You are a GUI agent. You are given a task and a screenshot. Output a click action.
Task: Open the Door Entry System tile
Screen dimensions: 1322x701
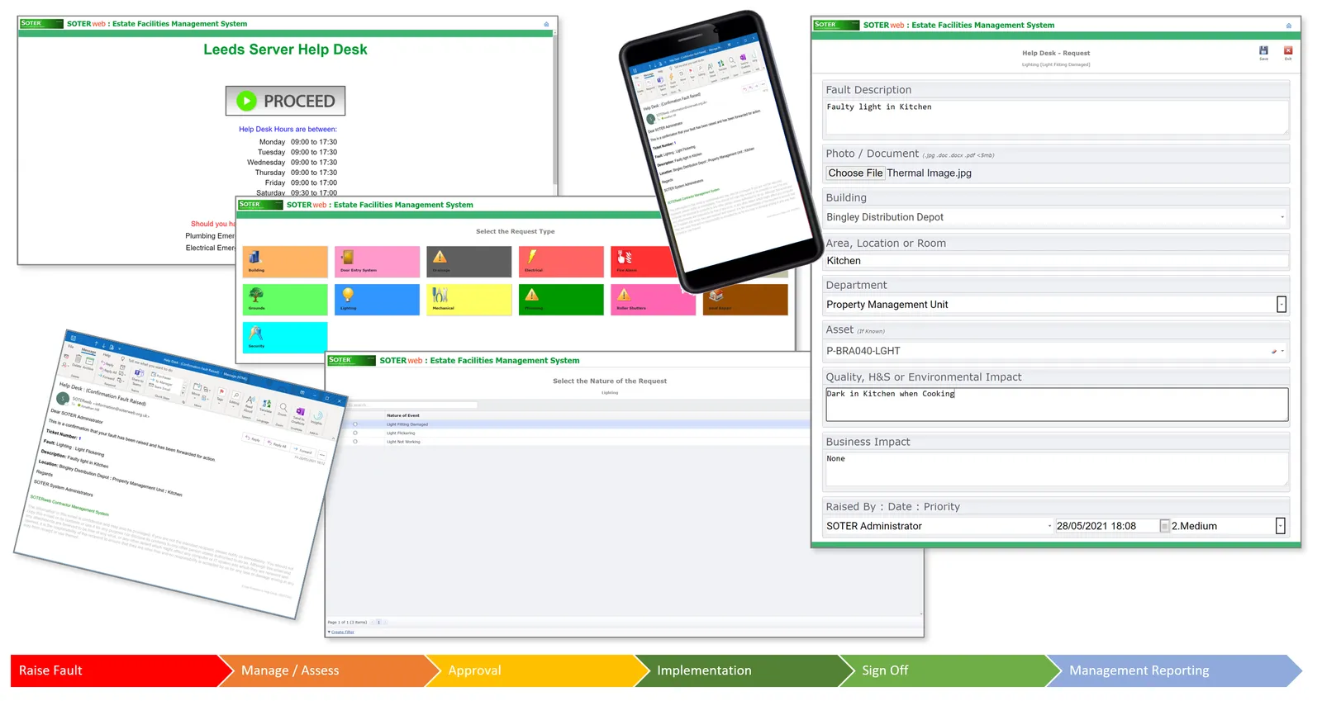[377, 262]
